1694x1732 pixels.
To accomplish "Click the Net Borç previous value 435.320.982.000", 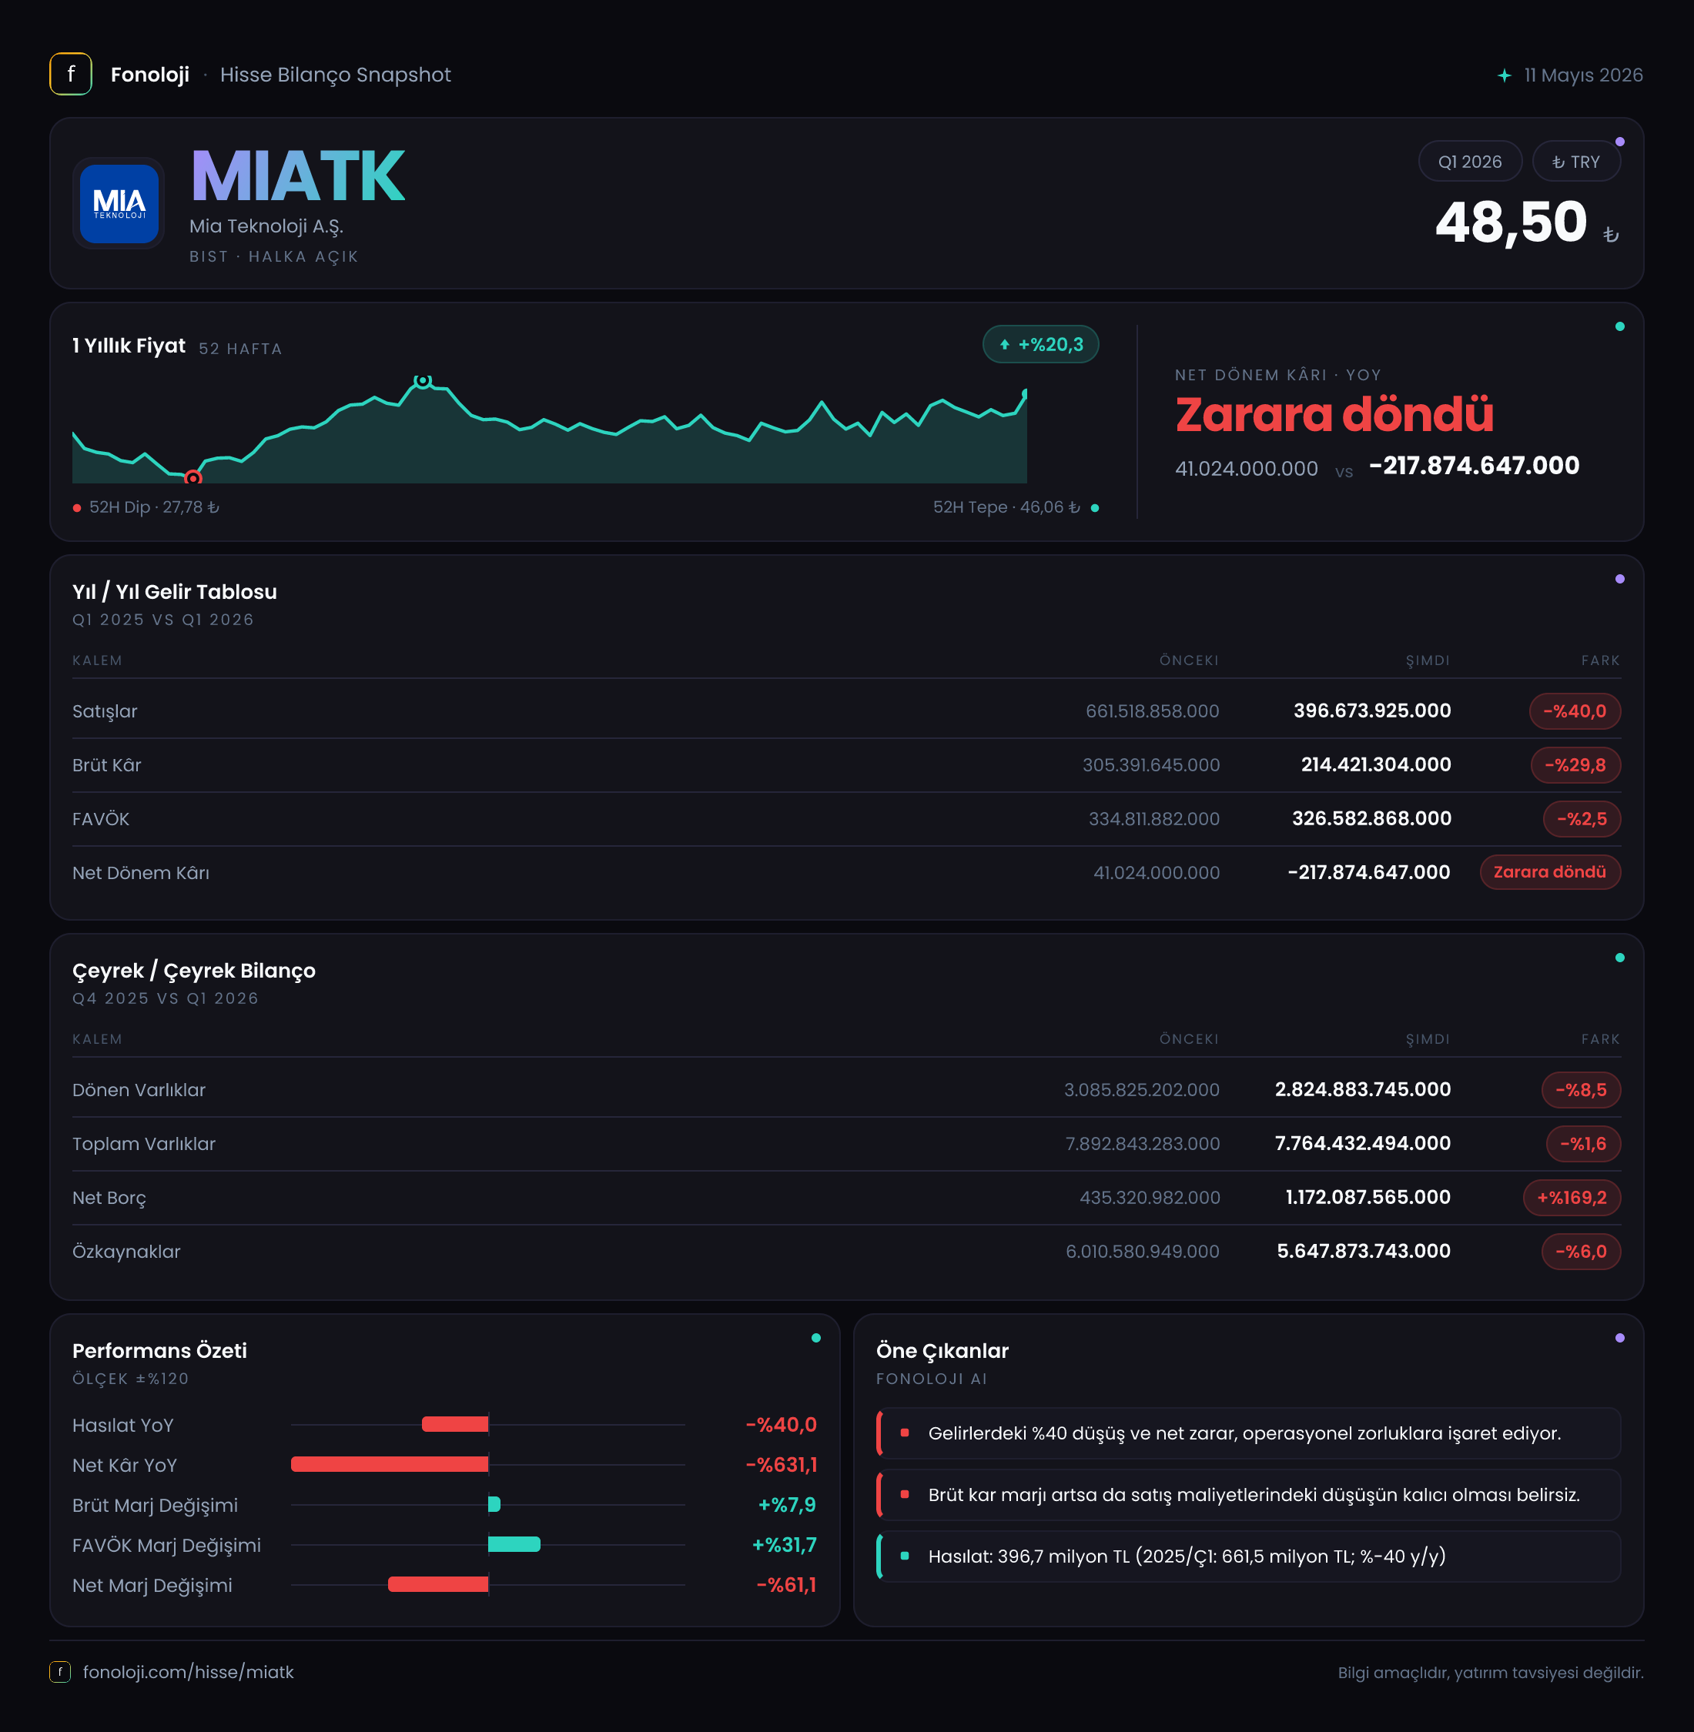I will (x=1150, y=1199).
